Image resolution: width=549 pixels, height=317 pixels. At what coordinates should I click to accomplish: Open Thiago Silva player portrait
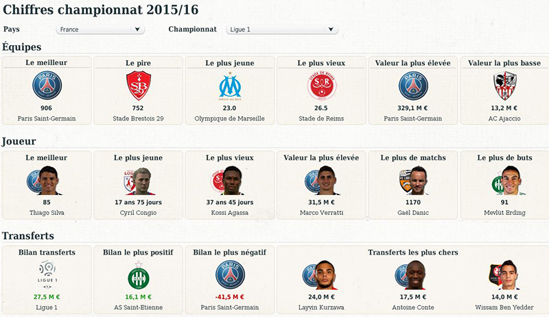(x=49, y=180)
